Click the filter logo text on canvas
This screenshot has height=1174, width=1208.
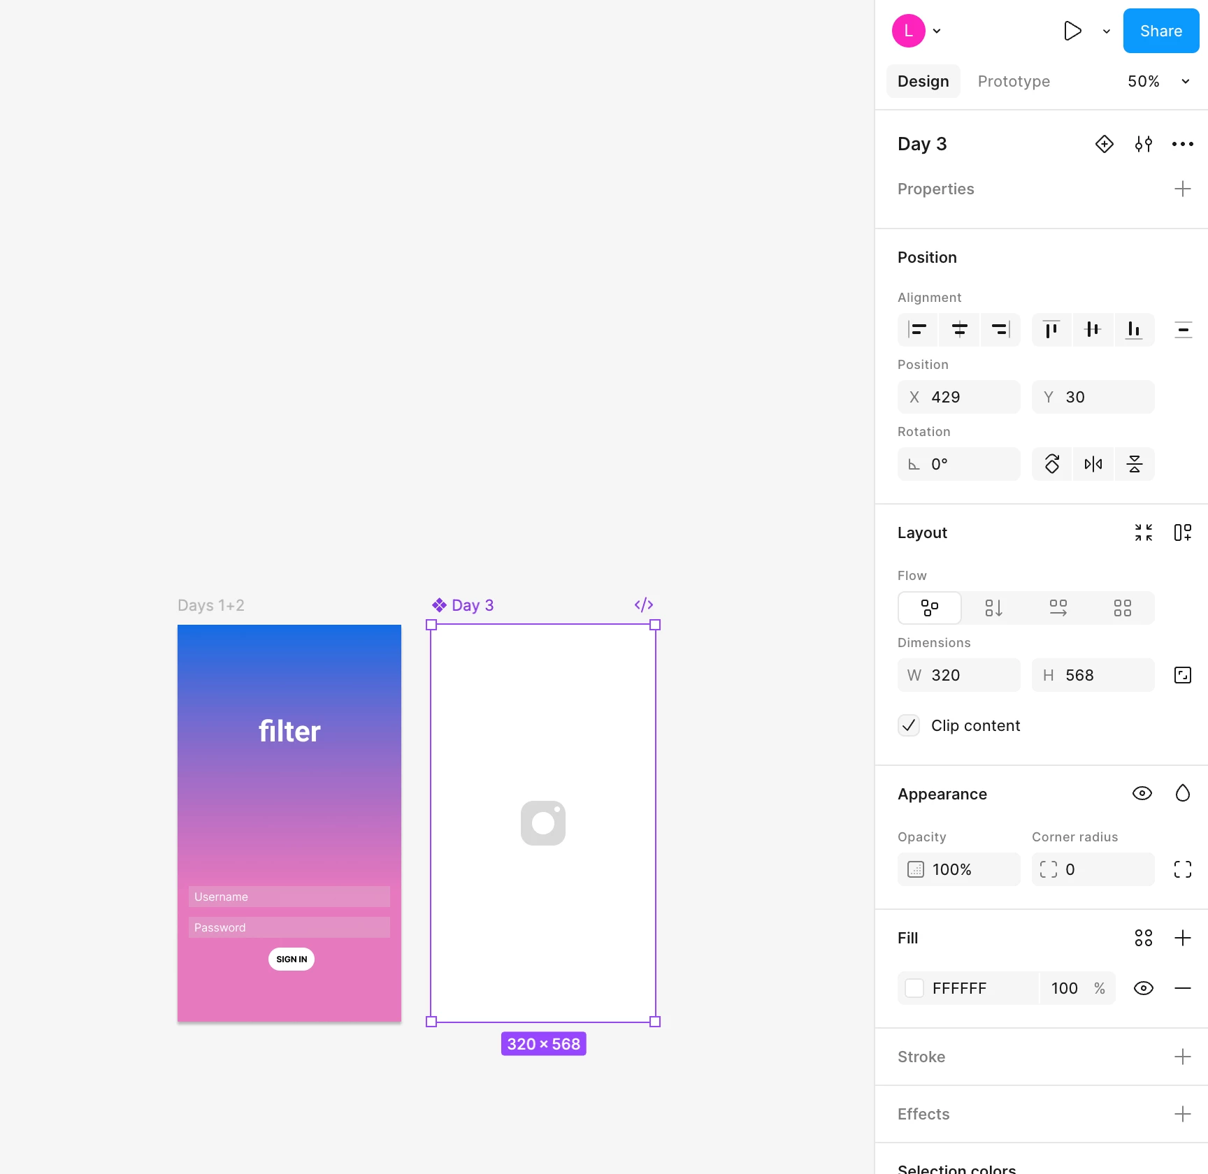[289, 732]
